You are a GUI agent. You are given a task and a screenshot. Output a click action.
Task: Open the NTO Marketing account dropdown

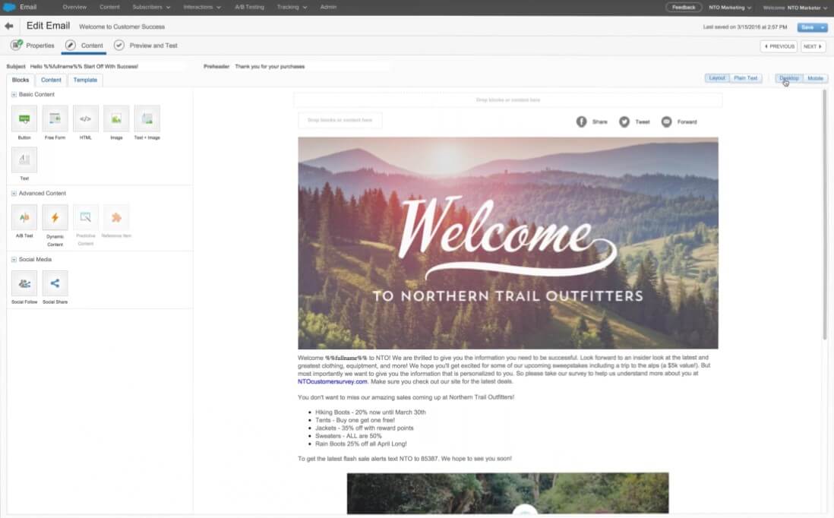point(730,8)
